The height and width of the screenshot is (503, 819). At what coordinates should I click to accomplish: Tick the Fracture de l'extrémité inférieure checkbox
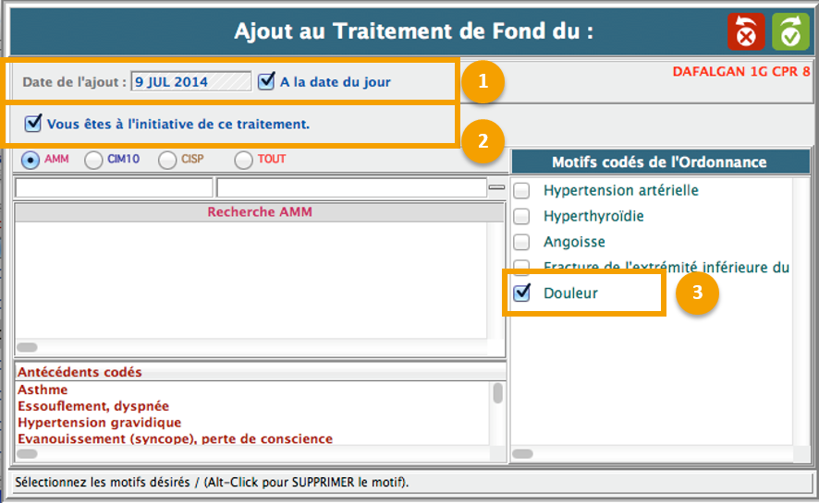coord(522,267)
